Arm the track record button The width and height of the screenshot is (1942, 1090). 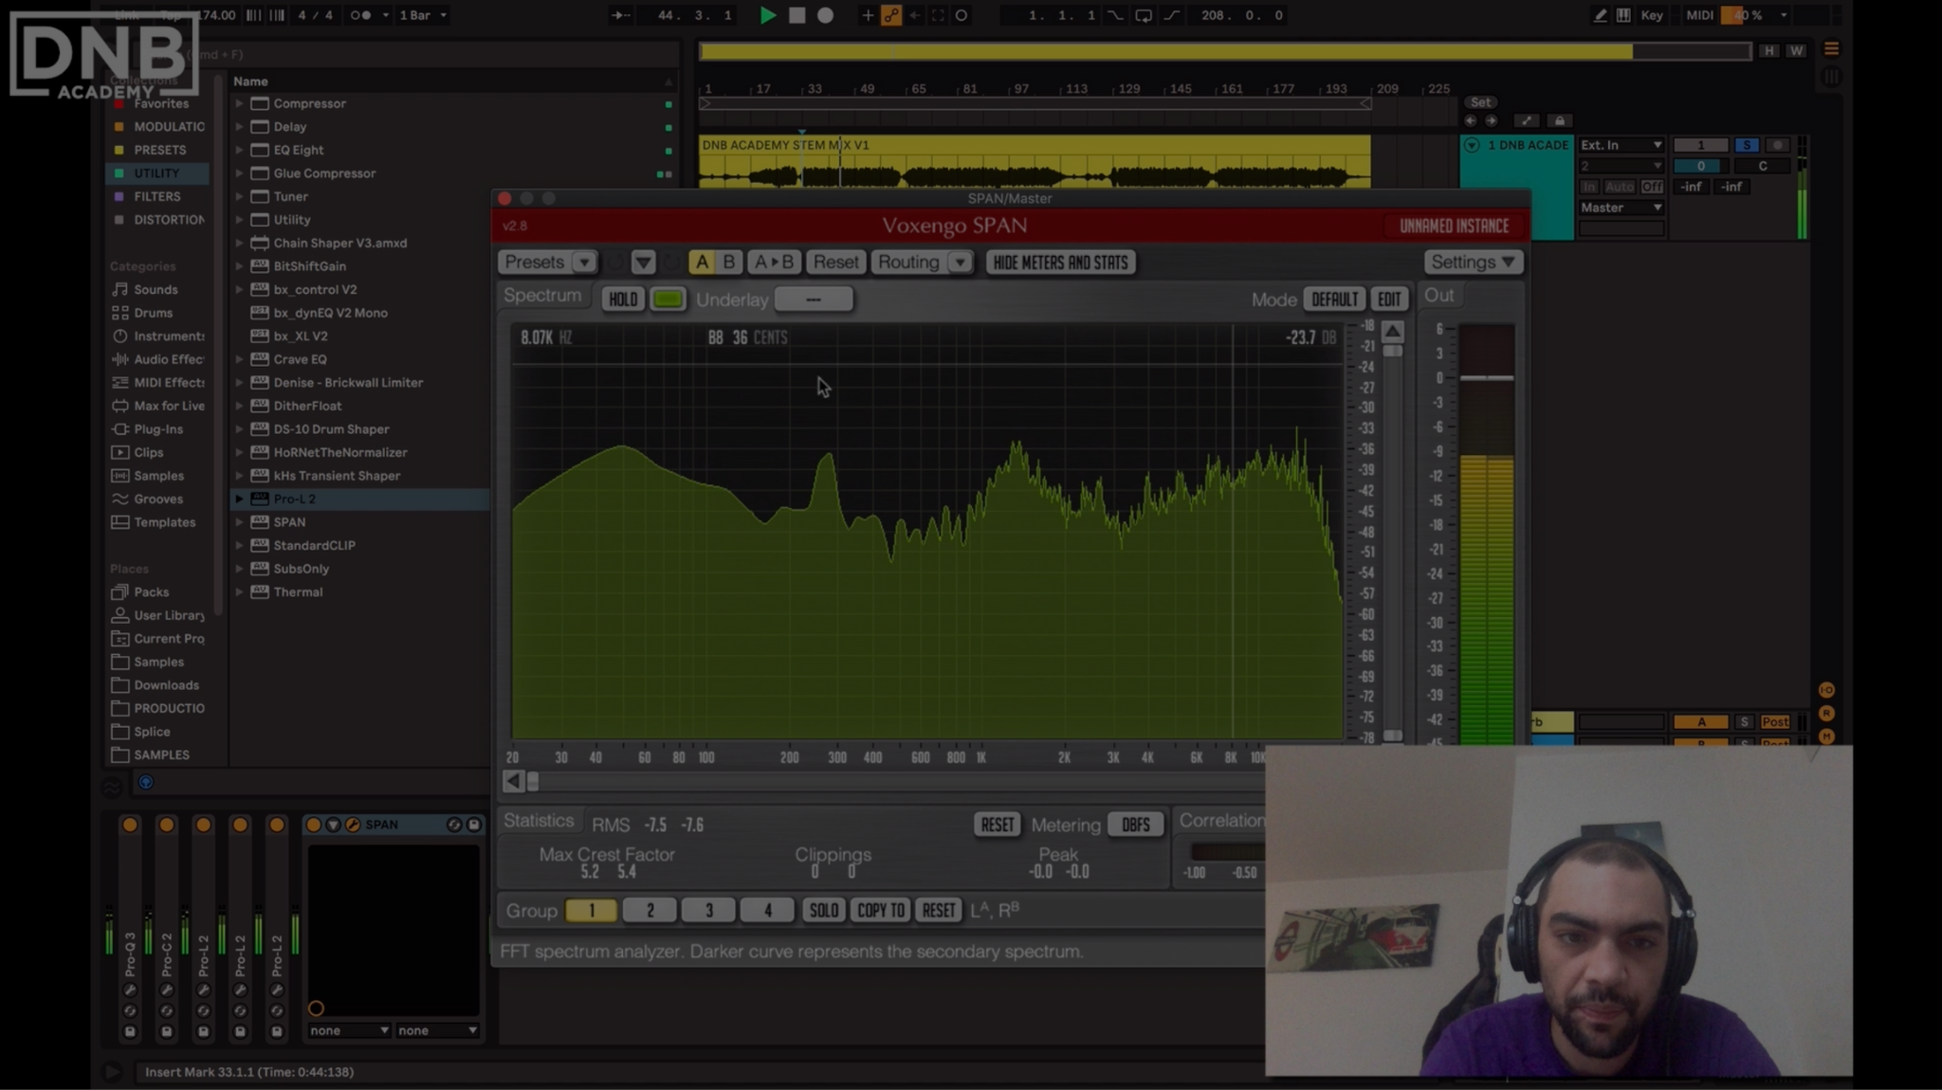(x=1777, y=145)
